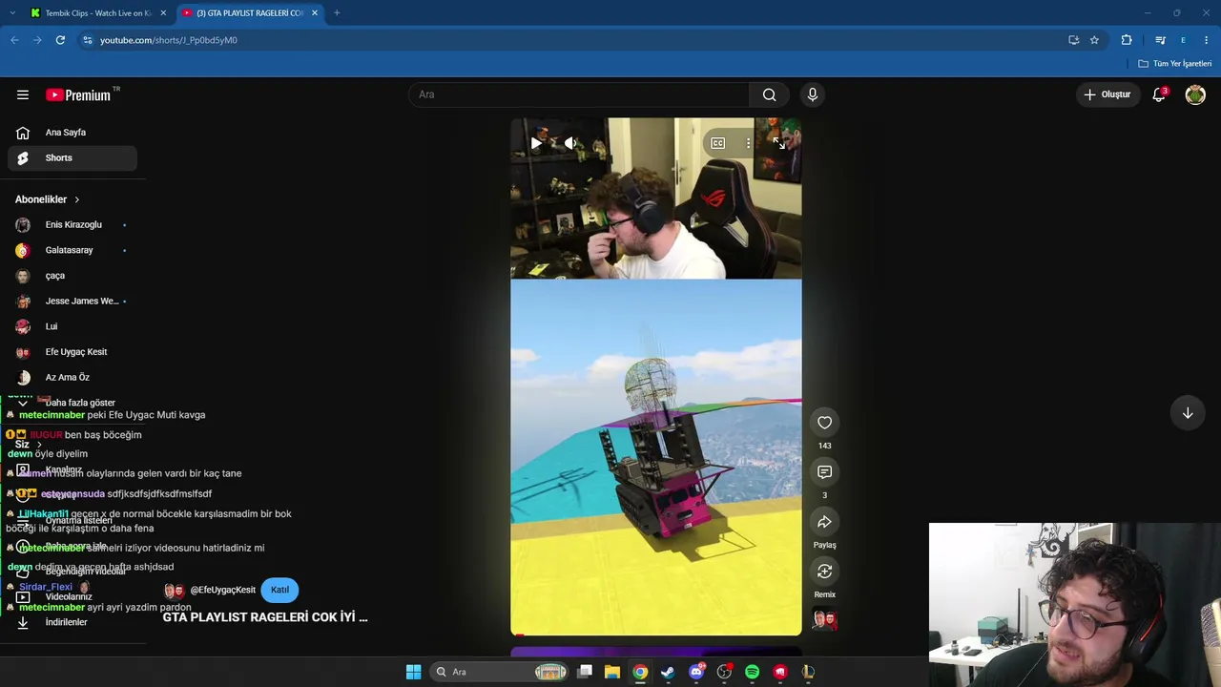Open Chrome extensions puzzle icon
1221x687 pixels.
pos(1127,40)
